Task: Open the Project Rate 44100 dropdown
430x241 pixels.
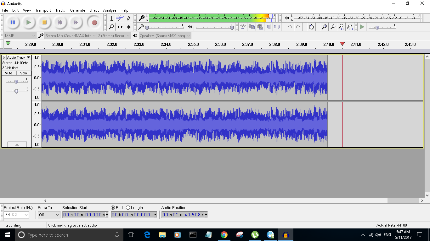Action: 16,215
